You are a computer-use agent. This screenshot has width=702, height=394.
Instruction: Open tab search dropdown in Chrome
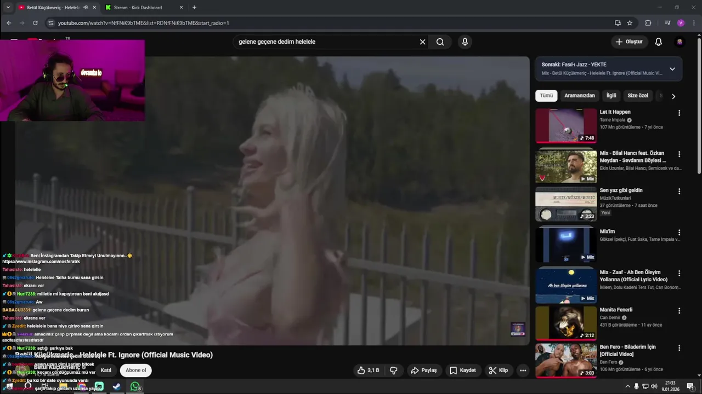pyautogui.click(x=8, y=8)
